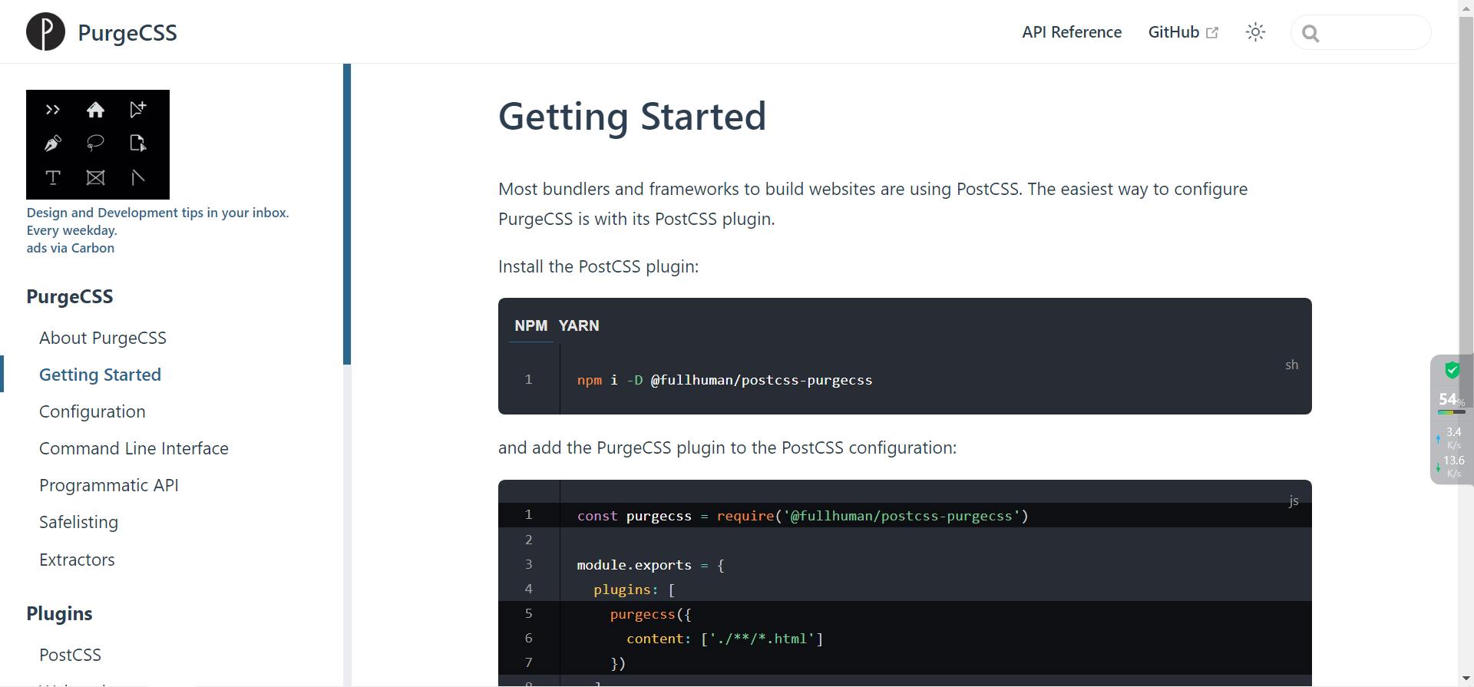Click the sidebar vertical scrollbar thumb
Image resolution: width=1474 pixels, height=687 pixels.
[x=347, y=215]
